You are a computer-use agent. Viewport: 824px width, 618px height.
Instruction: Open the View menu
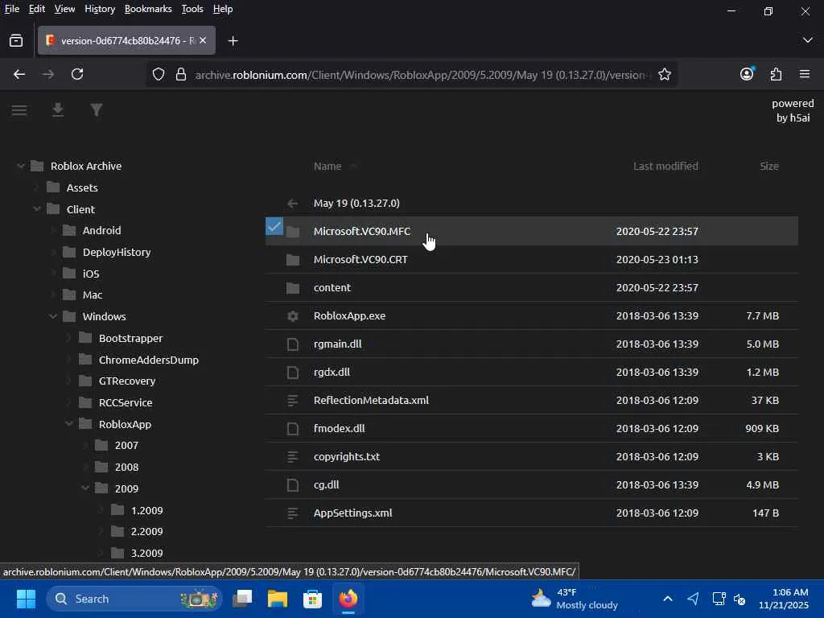click(x=64, y=9)
